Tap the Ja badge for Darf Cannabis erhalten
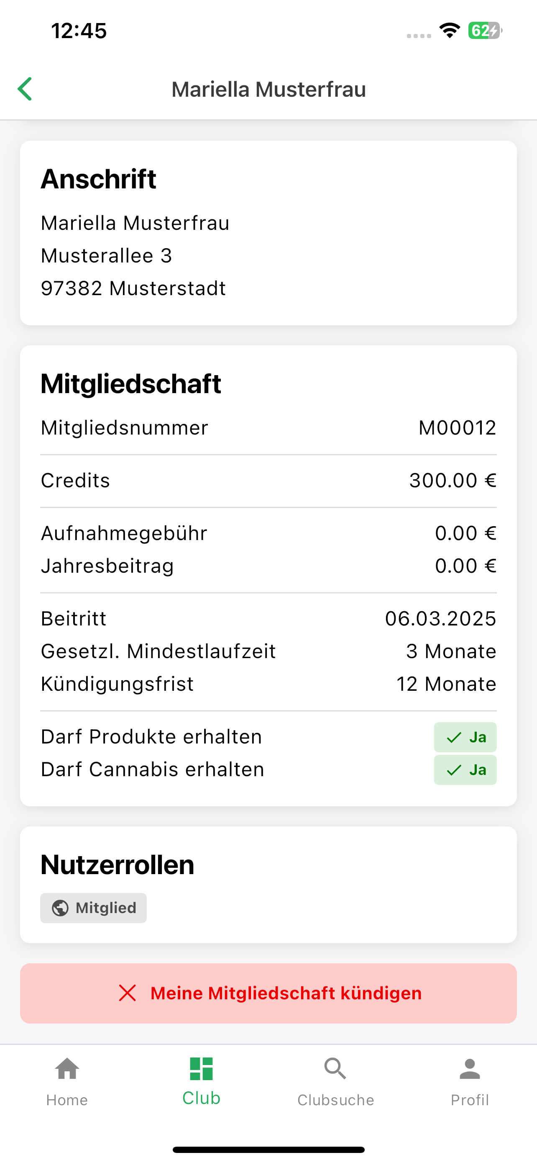Image resolution: width=537 pixels, height=1163 pixels. 465,770
